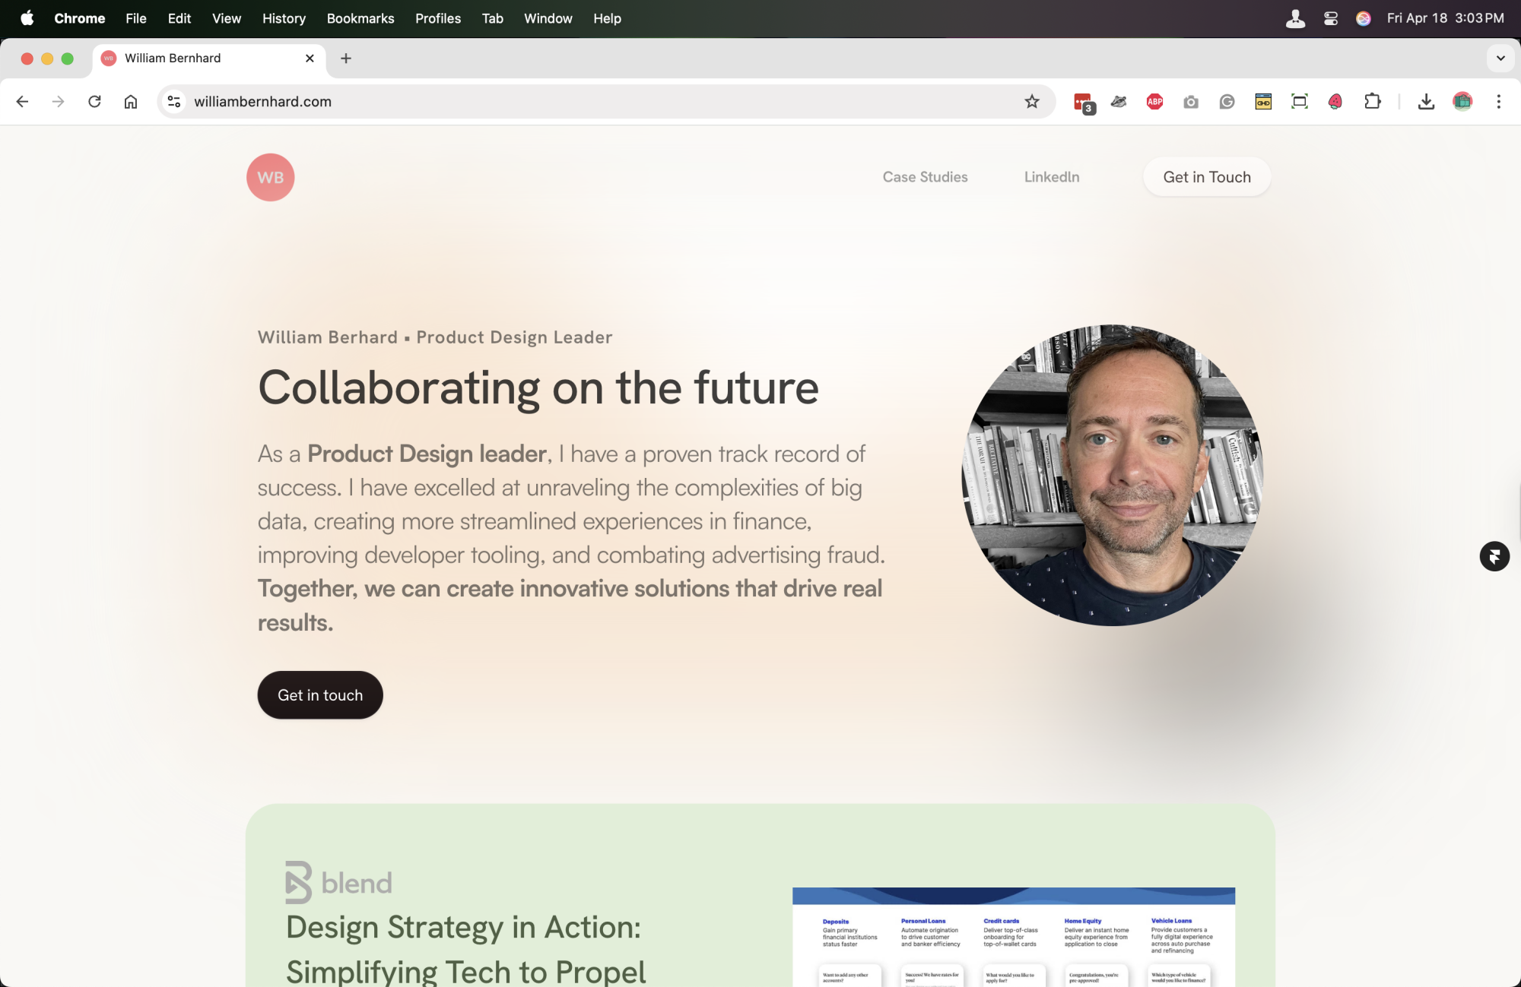Click the WB logo circle
Viewport: 1521px width, 987px height.
(x=270, y=177)
